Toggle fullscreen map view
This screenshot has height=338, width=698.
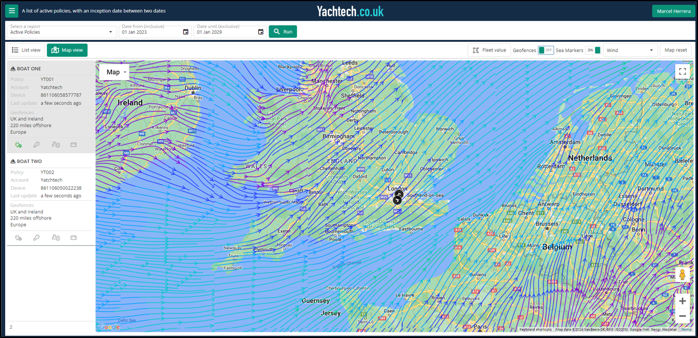(682, 71)
